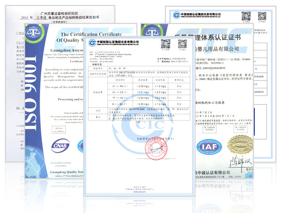281x213 pixels.
Task: Click the Sb item cell in the results table
Action: (x=120, y=104)
